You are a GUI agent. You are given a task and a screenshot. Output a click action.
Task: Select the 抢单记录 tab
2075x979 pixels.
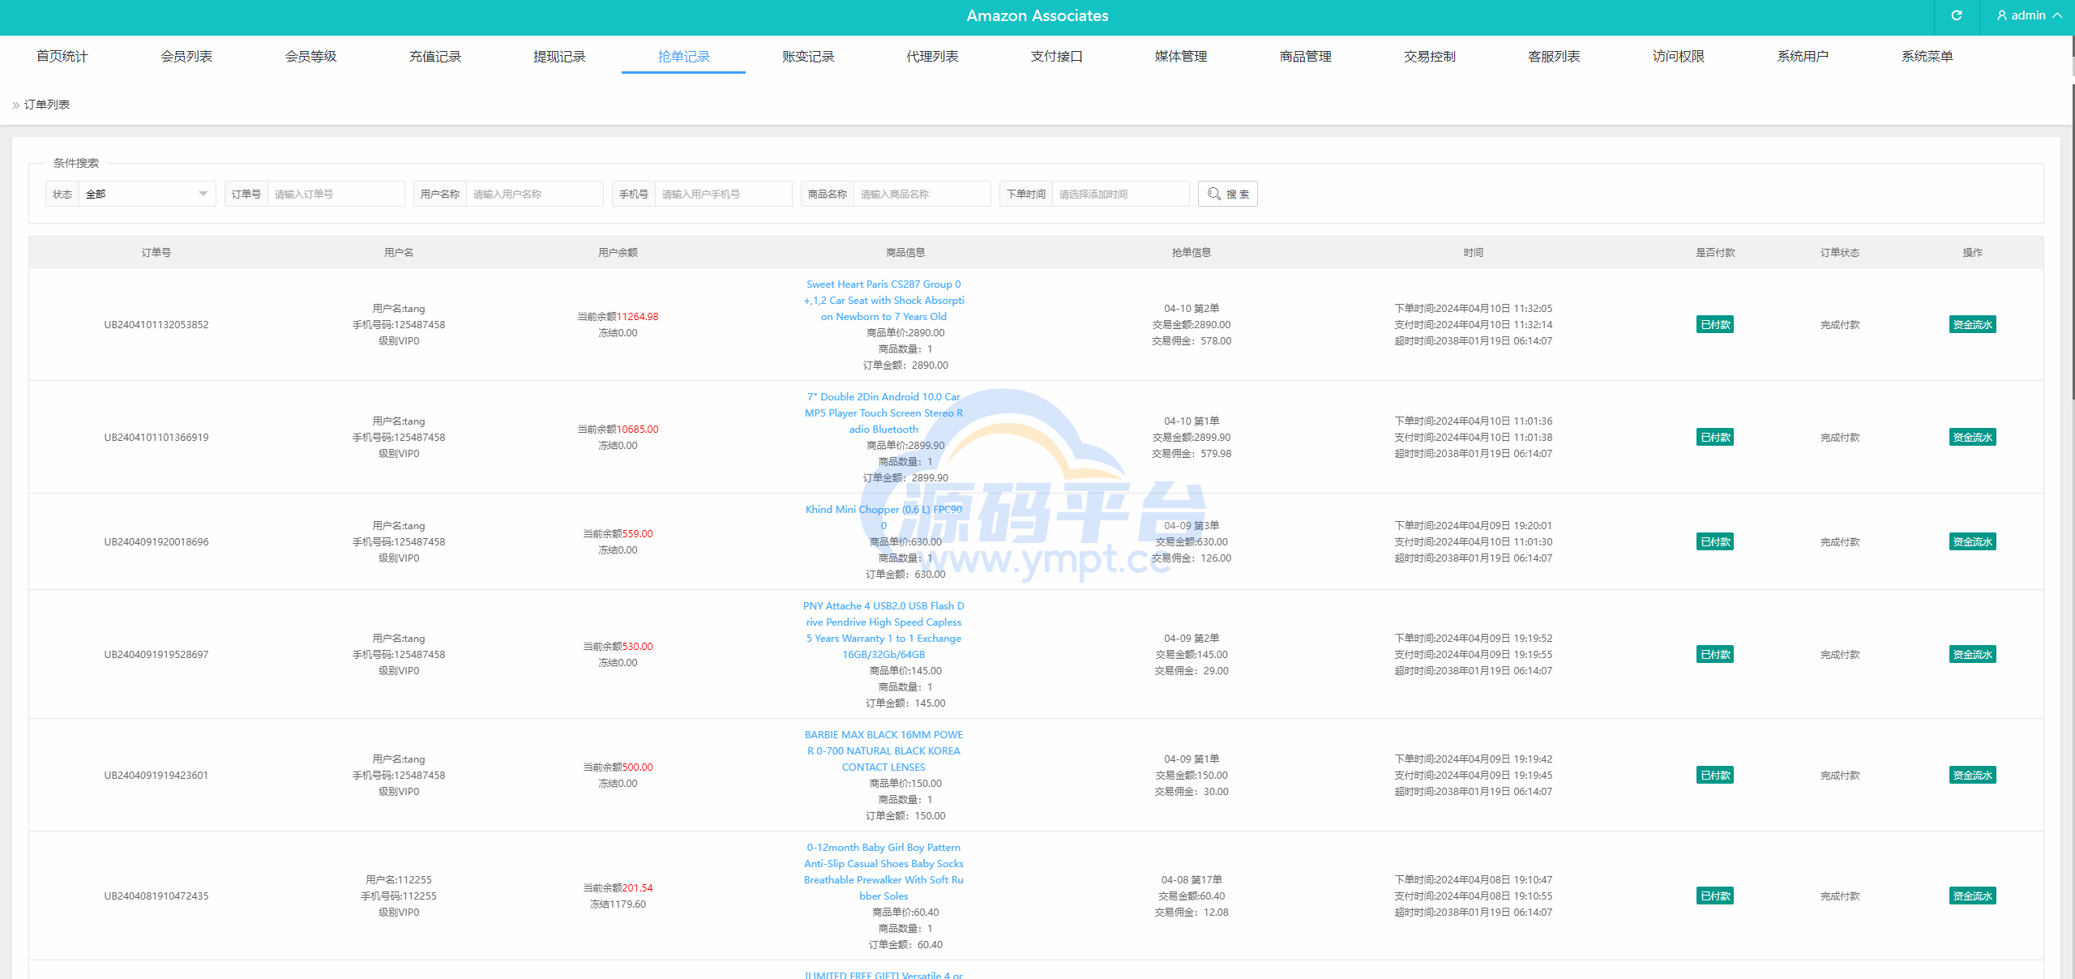pos(683,56)
